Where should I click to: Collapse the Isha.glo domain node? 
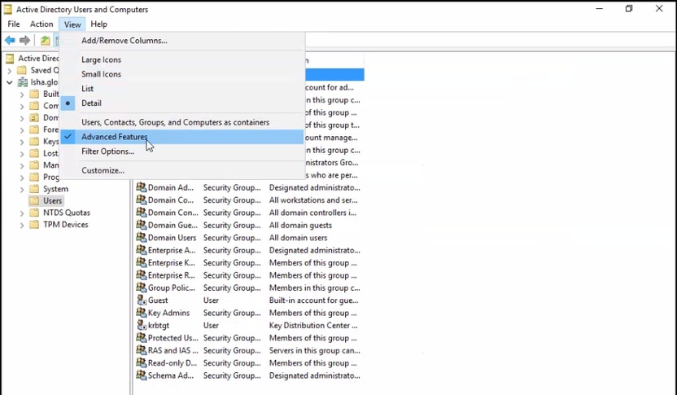pyautogui.click(x=10, y=82)
